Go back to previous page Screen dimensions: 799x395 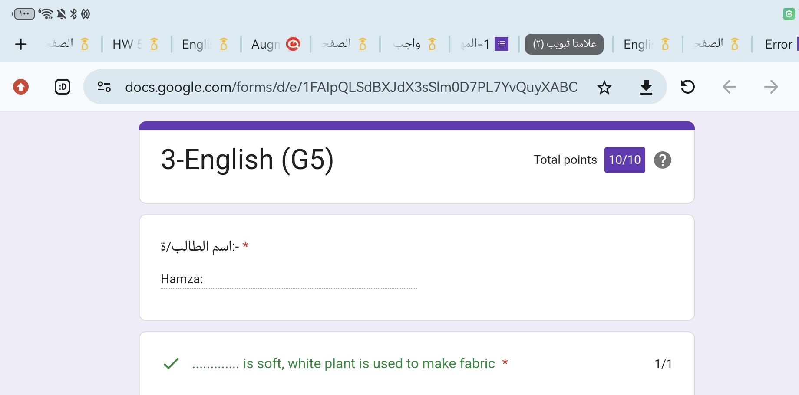tap(729, 87)
